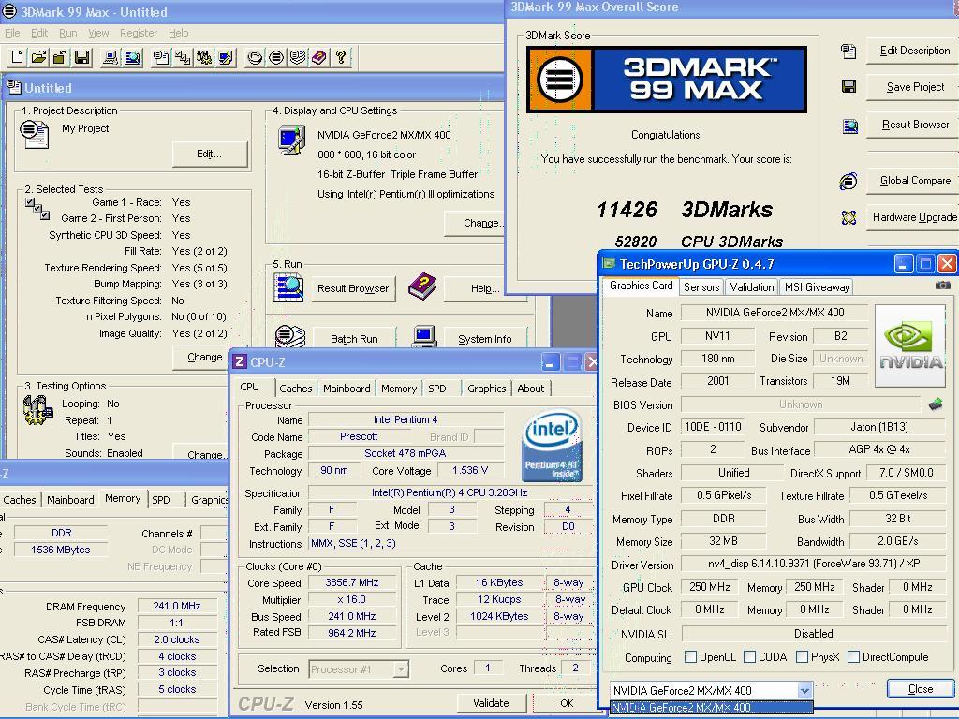Click the purple help book toolbar icon
This screenshot has height=719, width=959.
[x=318, y=57]
